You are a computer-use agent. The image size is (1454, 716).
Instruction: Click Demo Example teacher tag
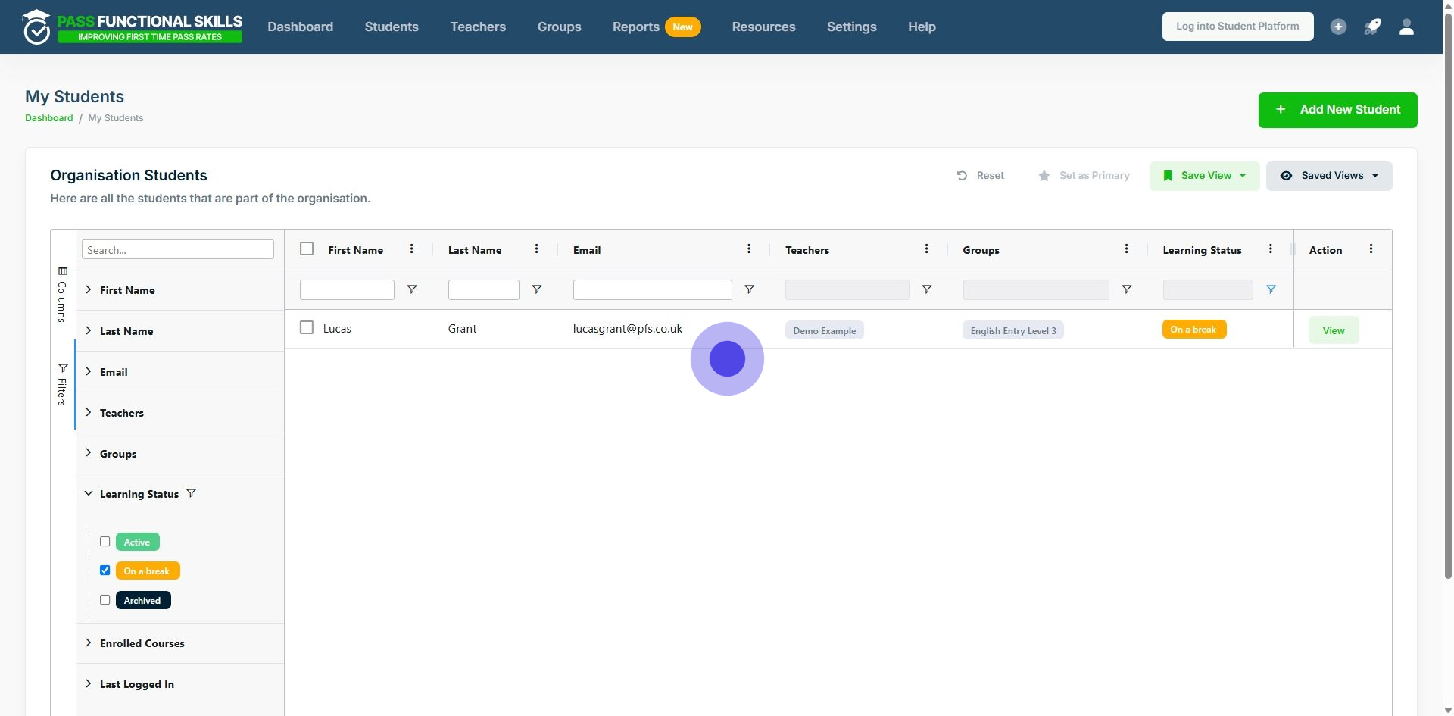click(x=825, y=330)
